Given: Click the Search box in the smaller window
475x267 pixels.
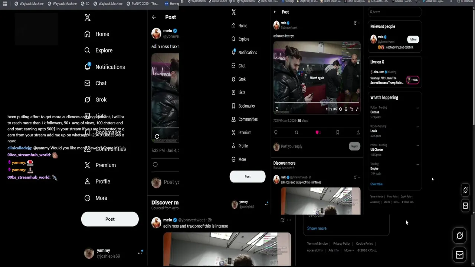Looking at the screenshot, I should pos(394,12).
